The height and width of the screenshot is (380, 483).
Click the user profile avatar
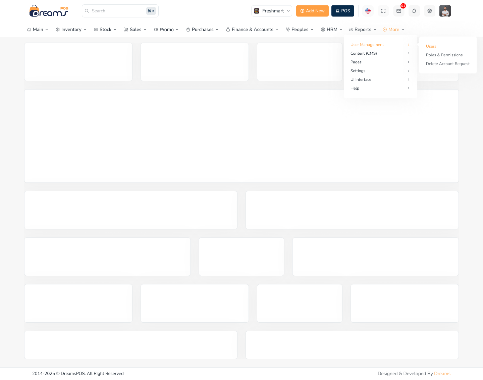point(445,11)
